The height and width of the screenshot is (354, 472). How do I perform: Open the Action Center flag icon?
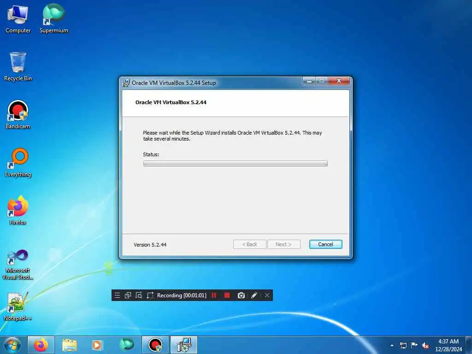pyautogui.click(x=414, y=345)
